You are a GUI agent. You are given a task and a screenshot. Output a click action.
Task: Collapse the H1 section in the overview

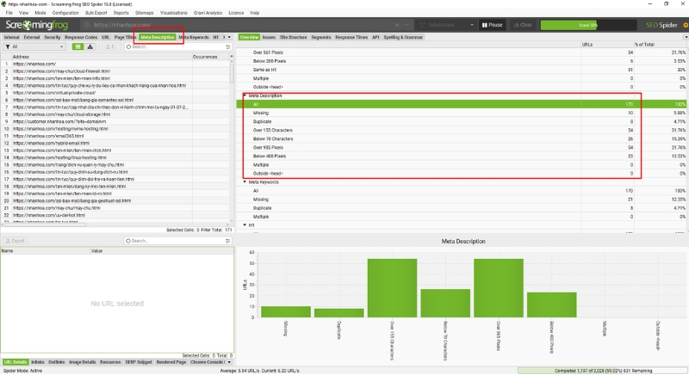pyautogui.click(x=245, y=225)
